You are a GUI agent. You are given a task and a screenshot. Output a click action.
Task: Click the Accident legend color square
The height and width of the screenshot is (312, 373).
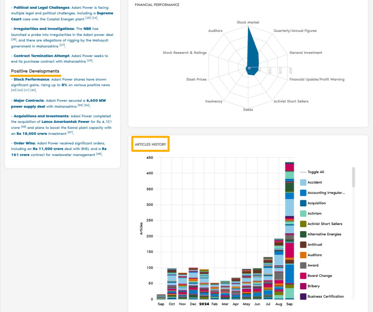tap(303, 182)
